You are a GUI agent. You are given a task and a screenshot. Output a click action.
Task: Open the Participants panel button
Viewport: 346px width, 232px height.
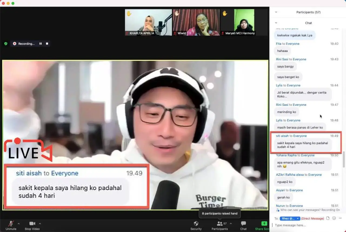[x=219, y=226]
